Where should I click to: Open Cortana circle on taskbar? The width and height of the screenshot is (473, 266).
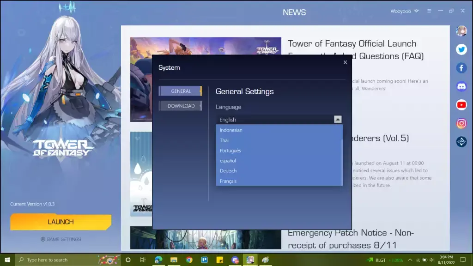coord(128,260)
